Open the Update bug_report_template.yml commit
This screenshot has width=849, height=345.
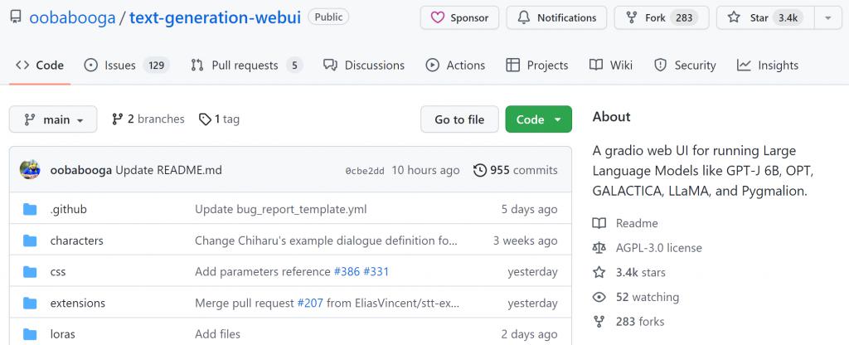(x=280, y=209)
